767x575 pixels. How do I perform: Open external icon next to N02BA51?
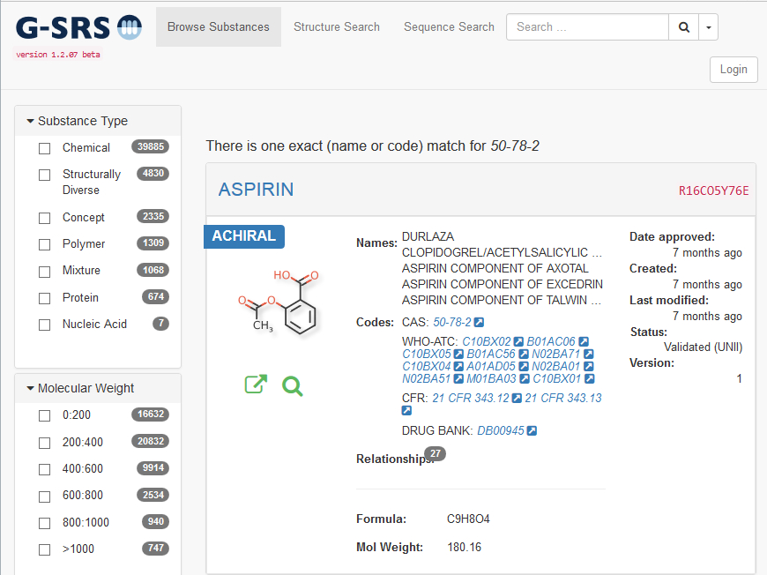[x=458, y=378]
